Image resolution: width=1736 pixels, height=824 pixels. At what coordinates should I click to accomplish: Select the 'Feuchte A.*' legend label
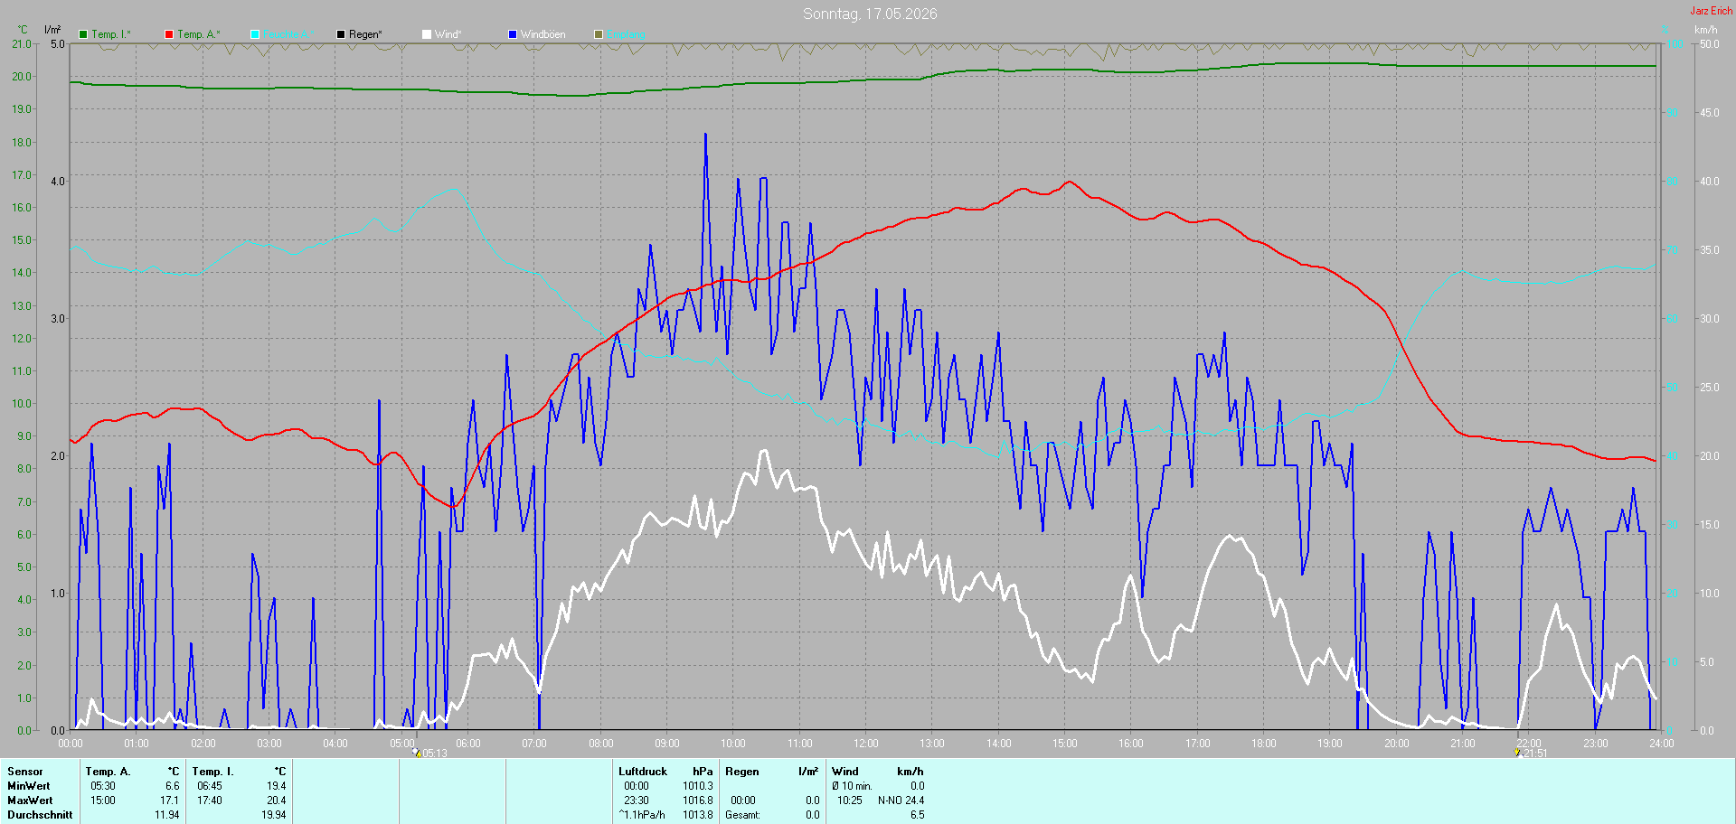(x=289, y=34)
